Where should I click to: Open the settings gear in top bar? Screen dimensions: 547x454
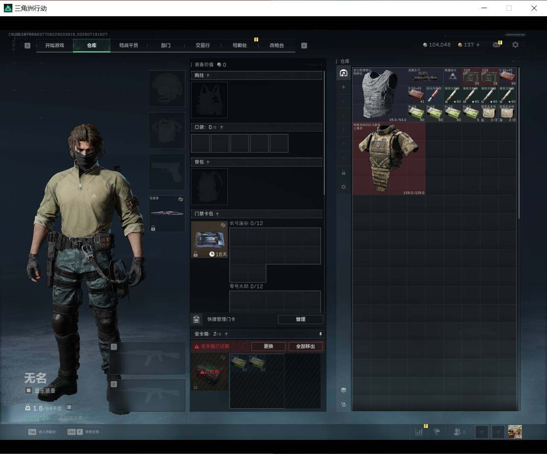tap(515, 44)
